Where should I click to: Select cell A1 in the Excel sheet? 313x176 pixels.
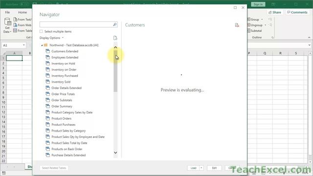pyautogui.click(x=14, y=58)
